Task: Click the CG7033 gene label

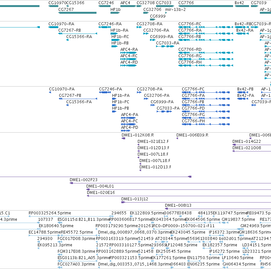Action: [164, 3]
